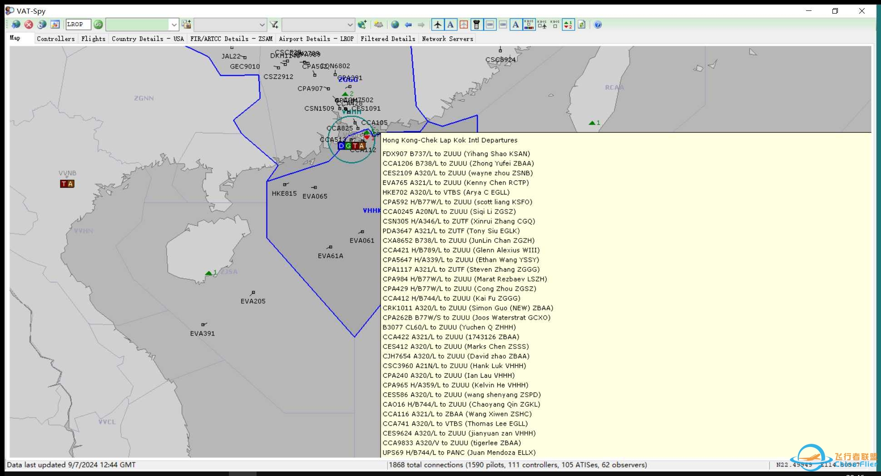Open the Network Servers tab

click(447, 39)
